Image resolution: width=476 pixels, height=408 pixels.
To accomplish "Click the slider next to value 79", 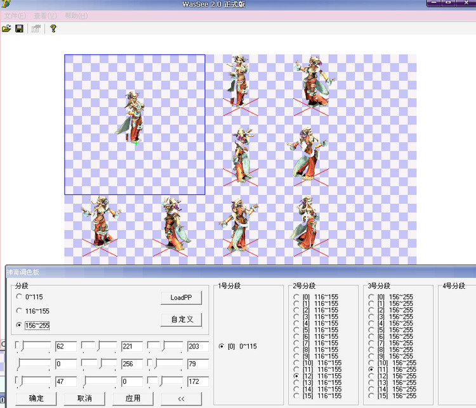I will 165,364.
